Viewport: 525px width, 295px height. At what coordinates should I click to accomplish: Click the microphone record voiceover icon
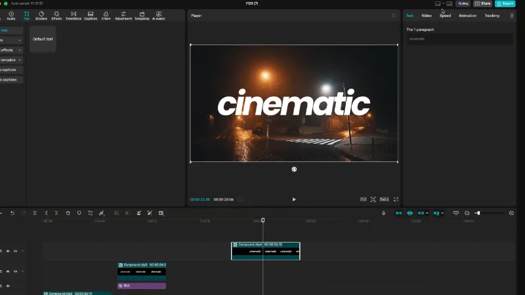pos(384,213)
